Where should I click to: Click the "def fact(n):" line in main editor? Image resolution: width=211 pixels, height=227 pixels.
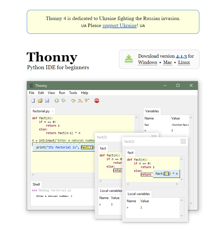tap(42, 118)
